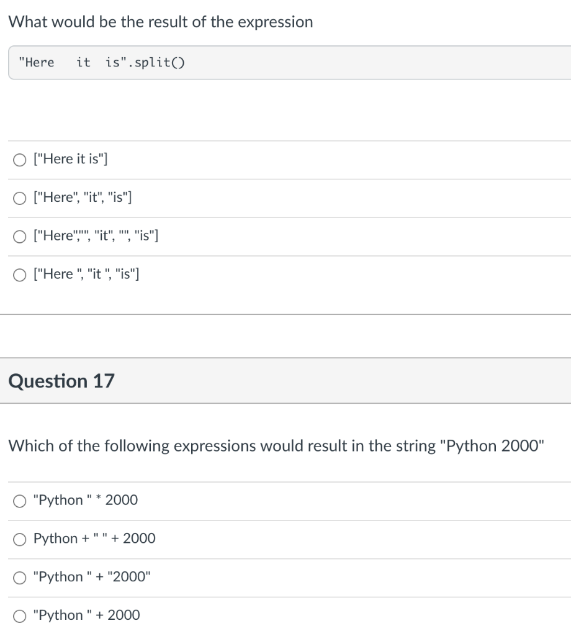Click the label text "Python " * 2000

[86, 501]
